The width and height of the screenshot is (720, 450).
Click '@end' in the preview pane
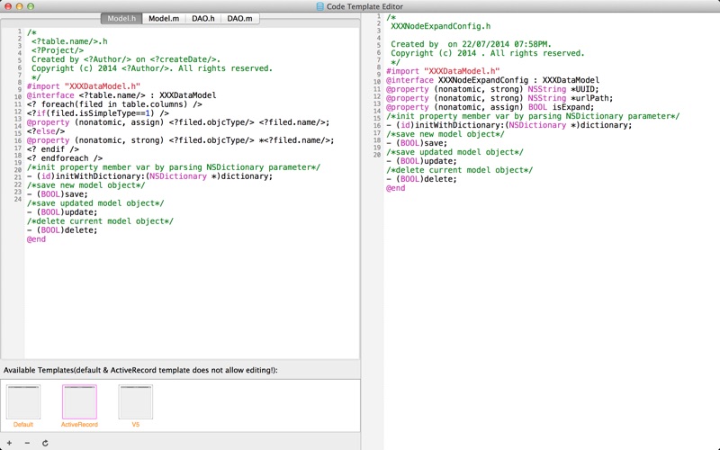pyautogui.click(x=396, y=188)
